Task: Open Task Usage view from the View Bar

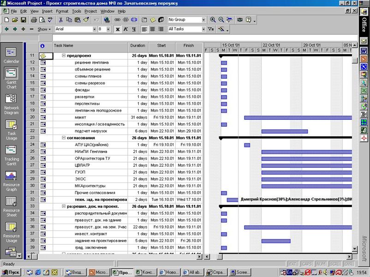Action: (11, 130)
